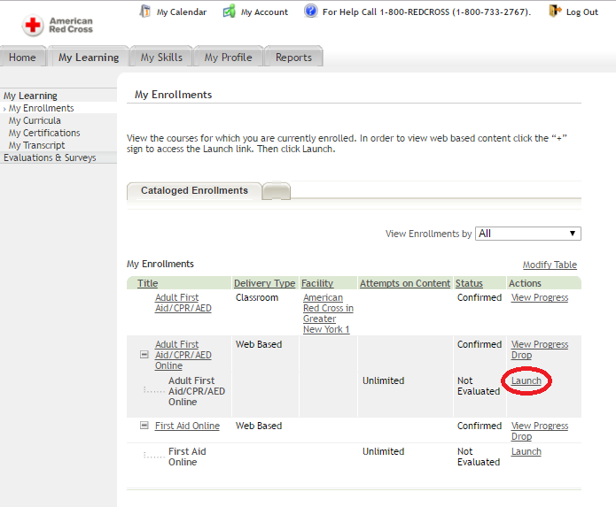View Progress for First Aid Online
The width and height of the screenshot is (616, 507).
click(540, 426)
